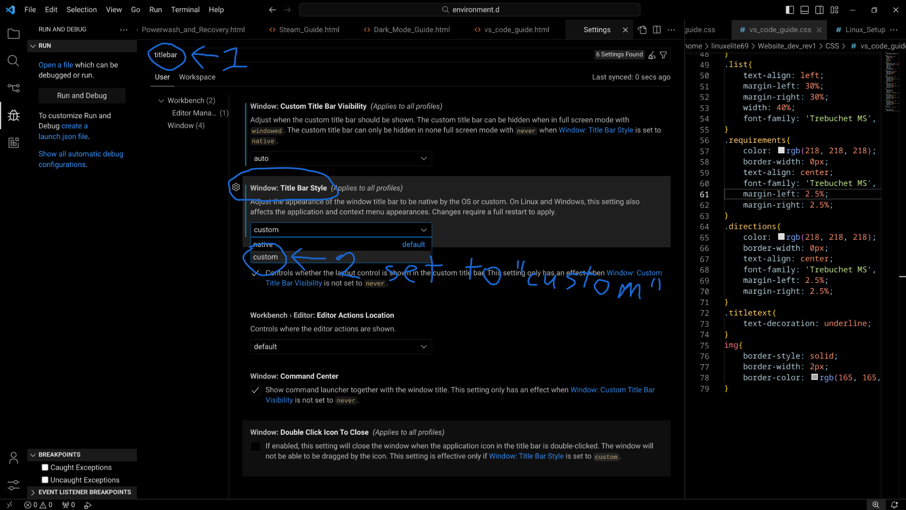
Task: Toggle the bottom panel layout icon
Action: (x=804, y=9)
